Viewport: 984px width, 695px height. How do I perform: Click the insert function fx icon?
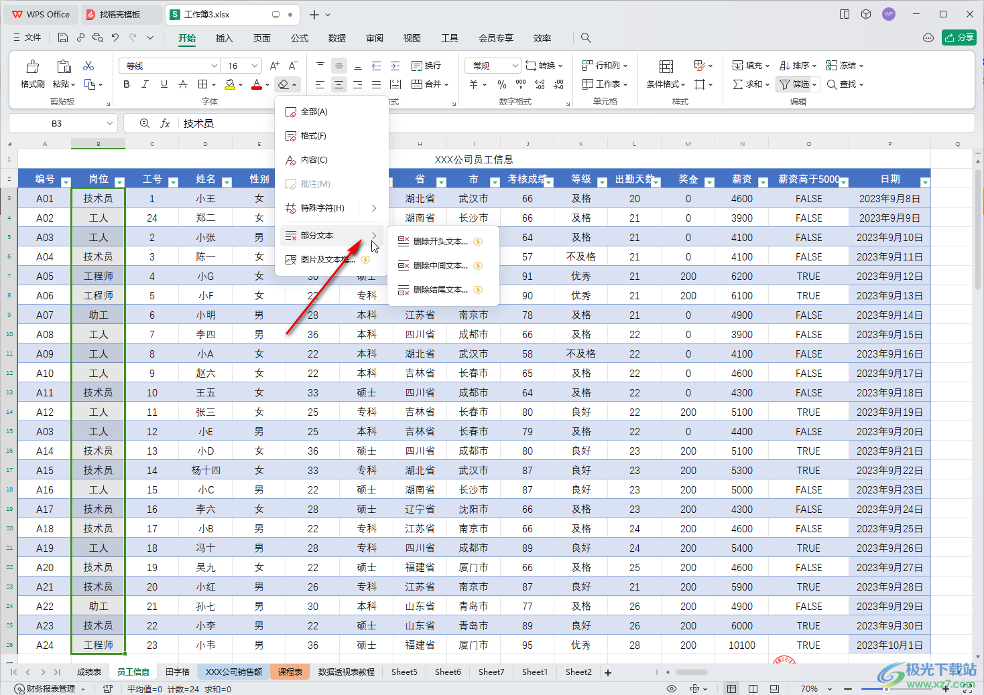165,123
